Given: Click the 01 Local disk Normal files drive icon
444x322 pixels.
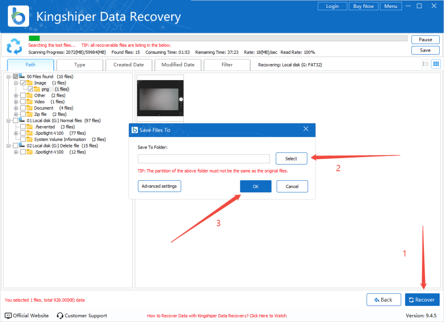Looking at the screenshot, I should [x=22, y=120].
